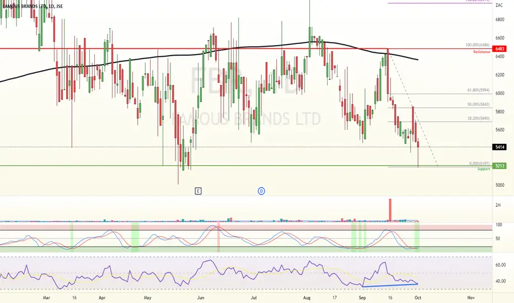The width and height of the screenshot is (514, 303).
Task: Click the 'Aug' date on the time axis
Action: (307, 297)
